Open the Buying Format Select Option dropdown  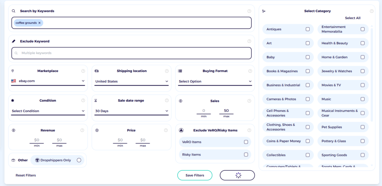pos(215,81)
